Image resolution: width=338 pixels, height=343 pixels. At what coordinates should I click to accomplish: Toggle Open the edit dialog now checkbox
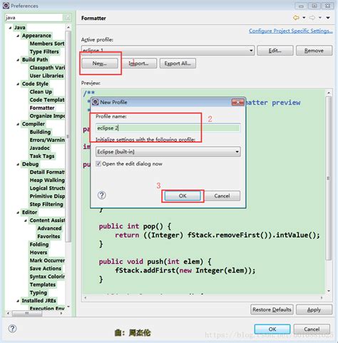point(98,163)
